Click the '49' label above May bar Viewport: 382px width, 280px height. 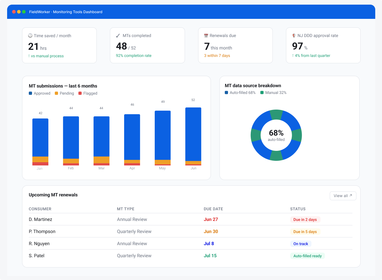tap(163, 102)
